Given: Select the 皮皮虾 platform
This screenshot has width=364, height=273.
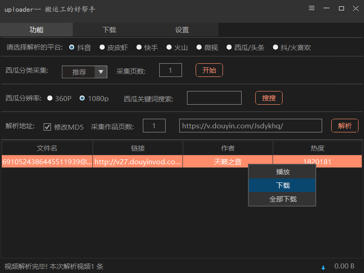Looking at the screenshot, I should pyautogui.click(x=102, y=47).
